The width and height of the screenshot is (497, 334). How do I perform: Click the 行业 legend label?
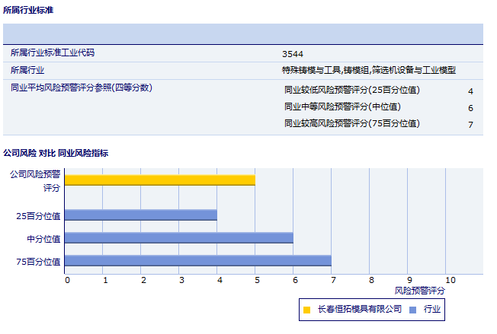pos(432,309)
